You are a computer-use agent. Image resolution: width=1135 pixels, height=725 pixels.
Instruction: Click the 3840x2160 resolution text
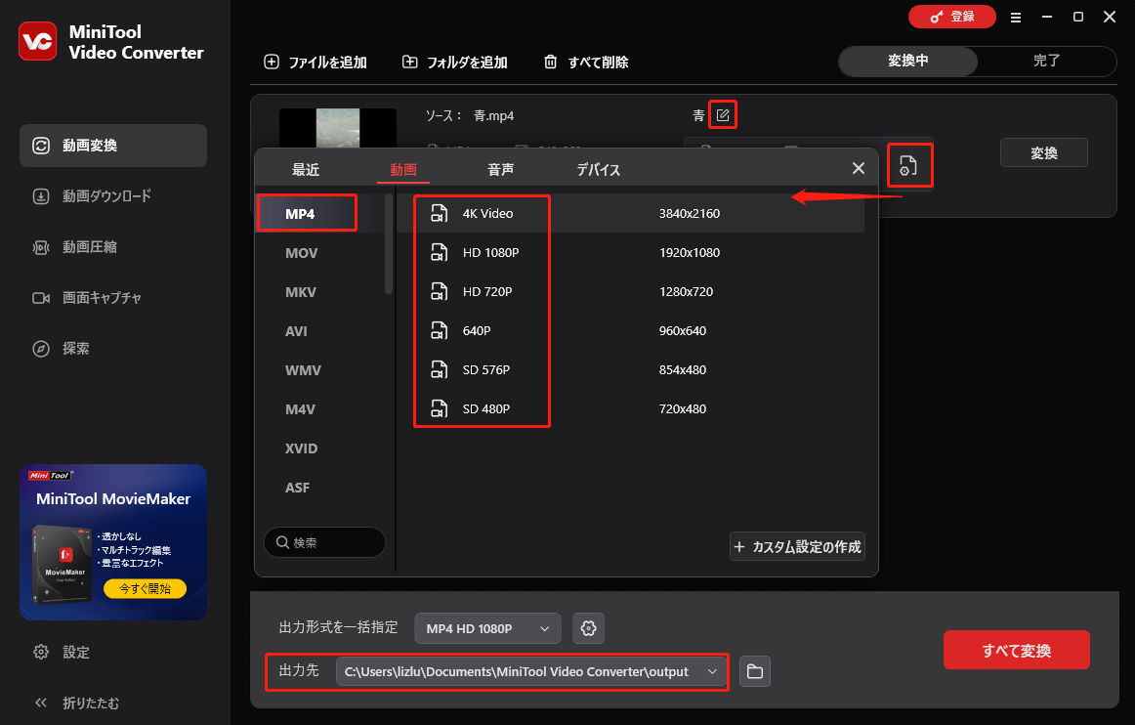point(690,213)
